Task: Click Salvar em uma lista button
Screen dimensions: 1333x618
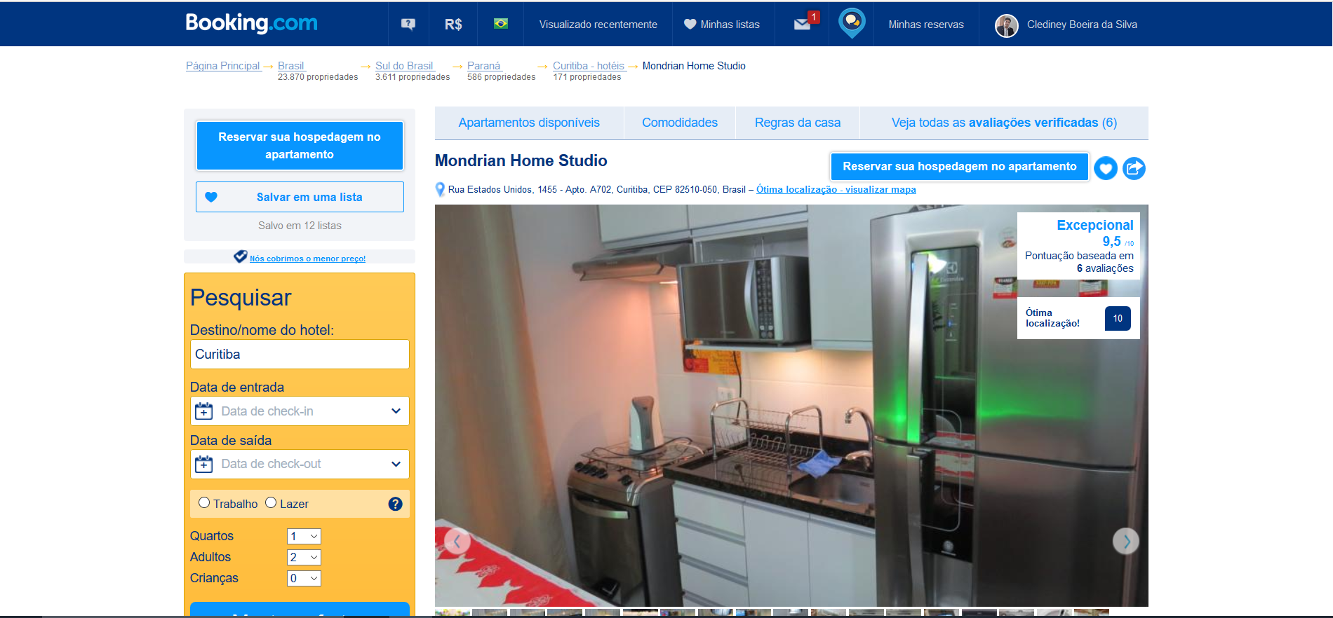Action: (x=300, y=197)
